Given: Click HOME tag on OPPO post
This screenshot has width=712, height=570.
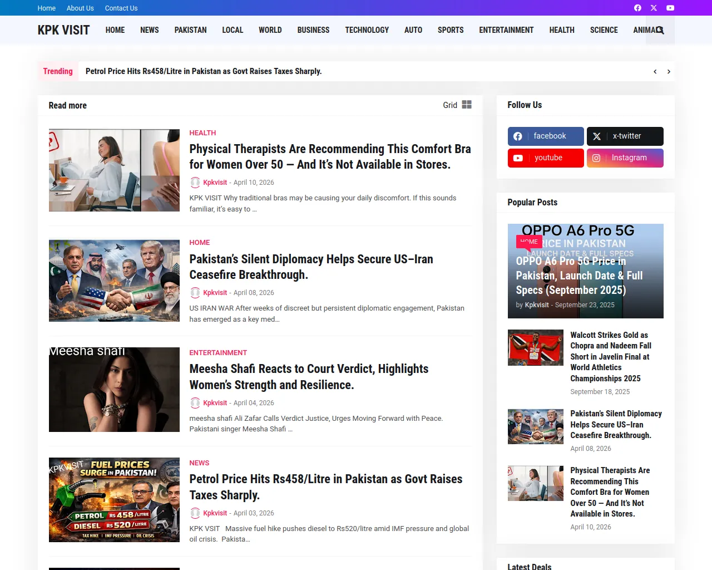Looking at the screenshot, I should click(529, 242).
